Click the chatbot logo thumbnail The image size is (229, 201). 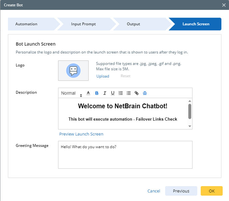[73, 71]
